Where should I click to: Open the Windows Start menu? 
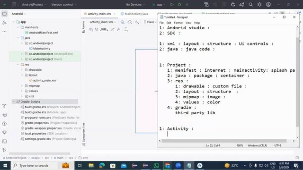(5, 166)
